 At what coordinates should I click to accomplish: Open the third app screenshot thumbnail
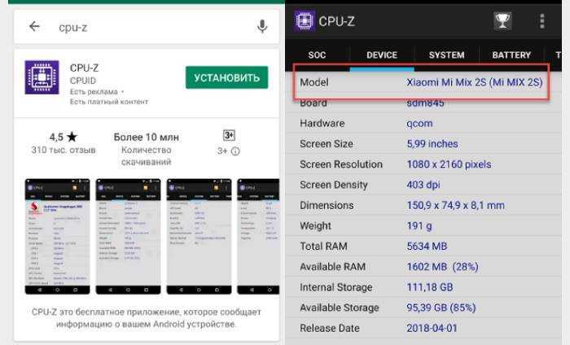coord(199,236)
